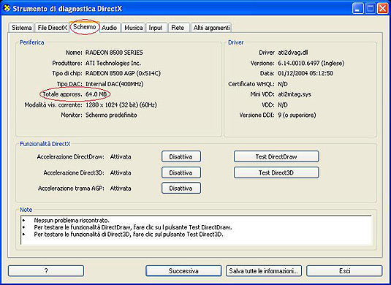Switch to the Sistema tab
Screen dimensions: 391x285
pos(21,28)
